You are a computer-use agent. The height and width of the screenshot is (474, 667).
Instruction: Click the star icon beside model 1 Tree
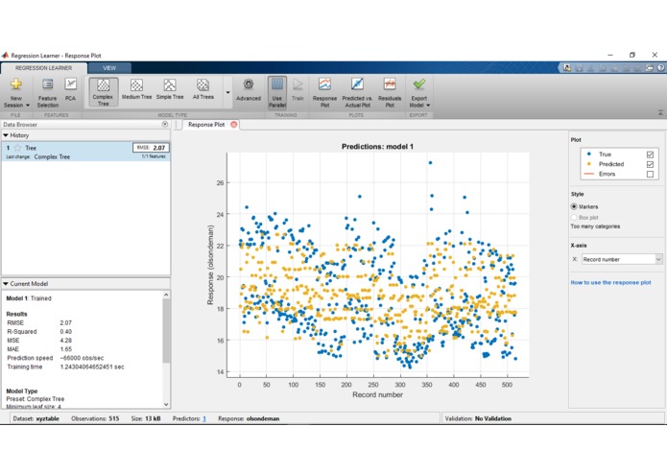(x=17, y=148)
